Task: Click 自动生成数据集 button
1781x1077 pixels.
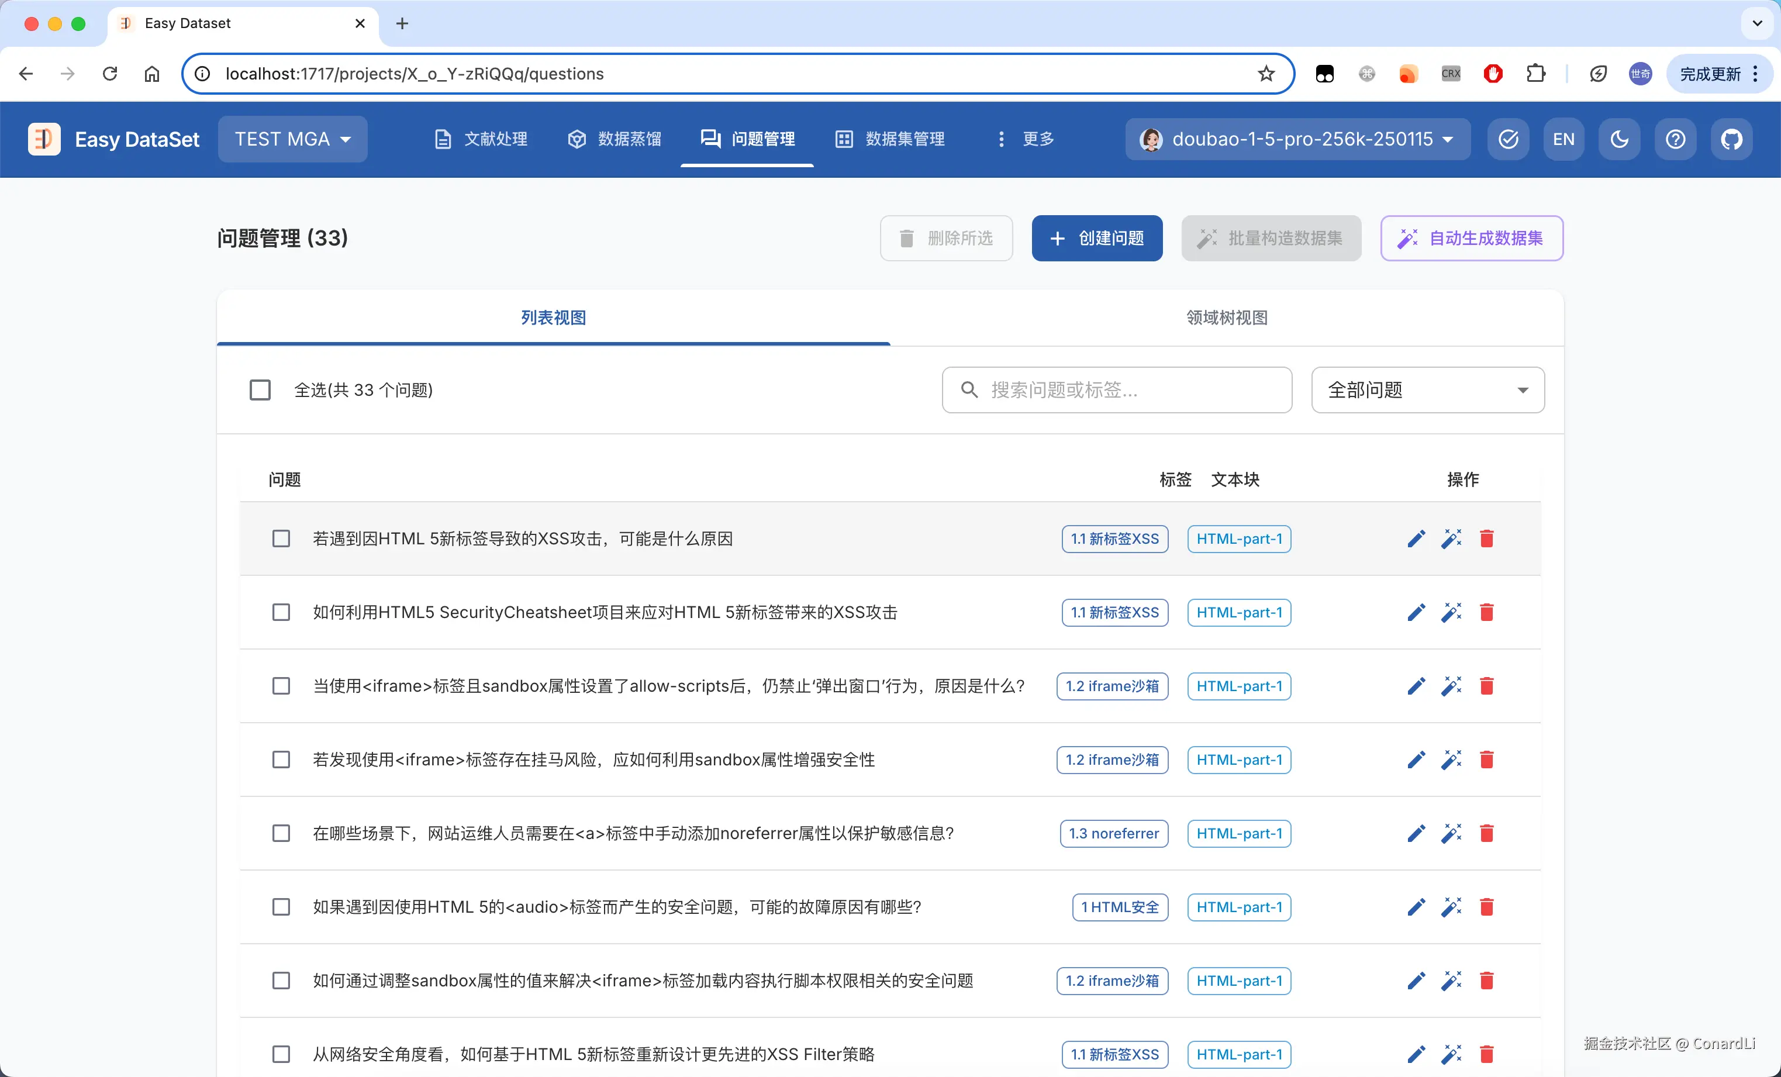Action: point(1472,239)
